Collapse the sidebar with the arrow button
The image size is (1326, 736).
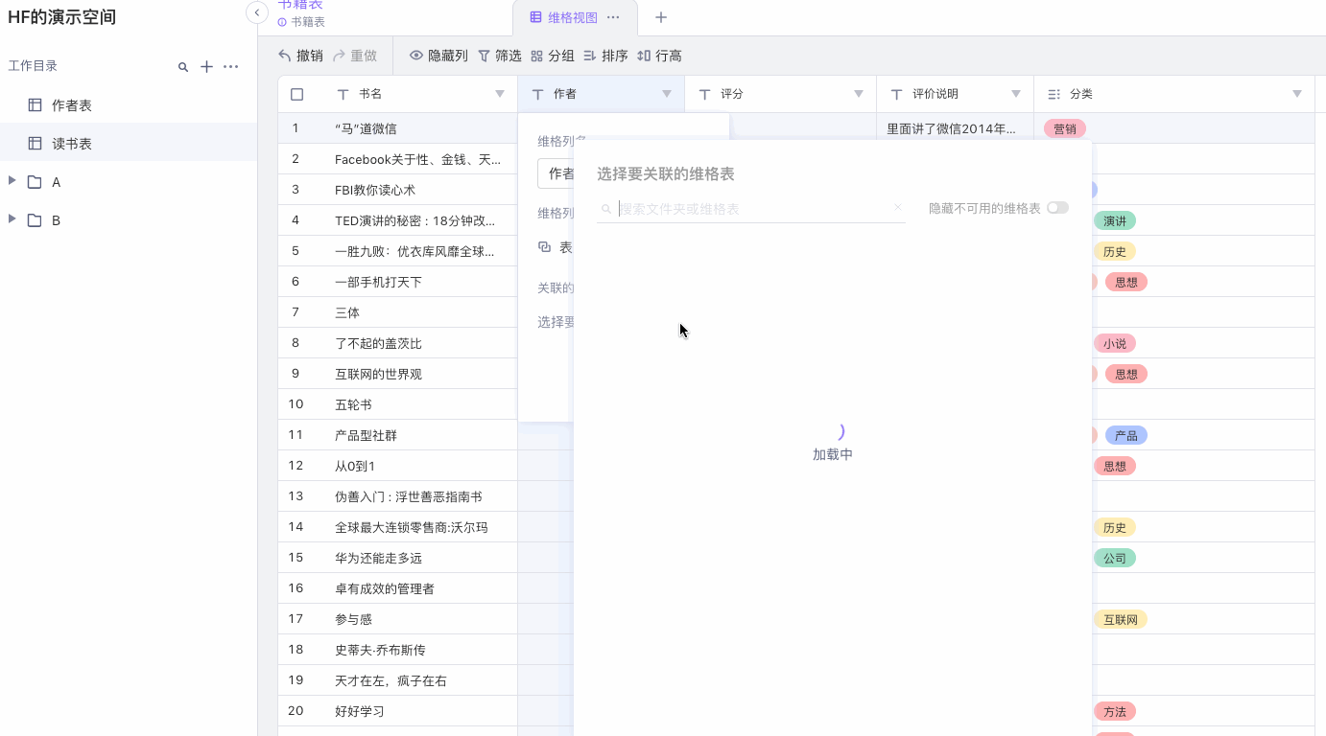point(256,12)
